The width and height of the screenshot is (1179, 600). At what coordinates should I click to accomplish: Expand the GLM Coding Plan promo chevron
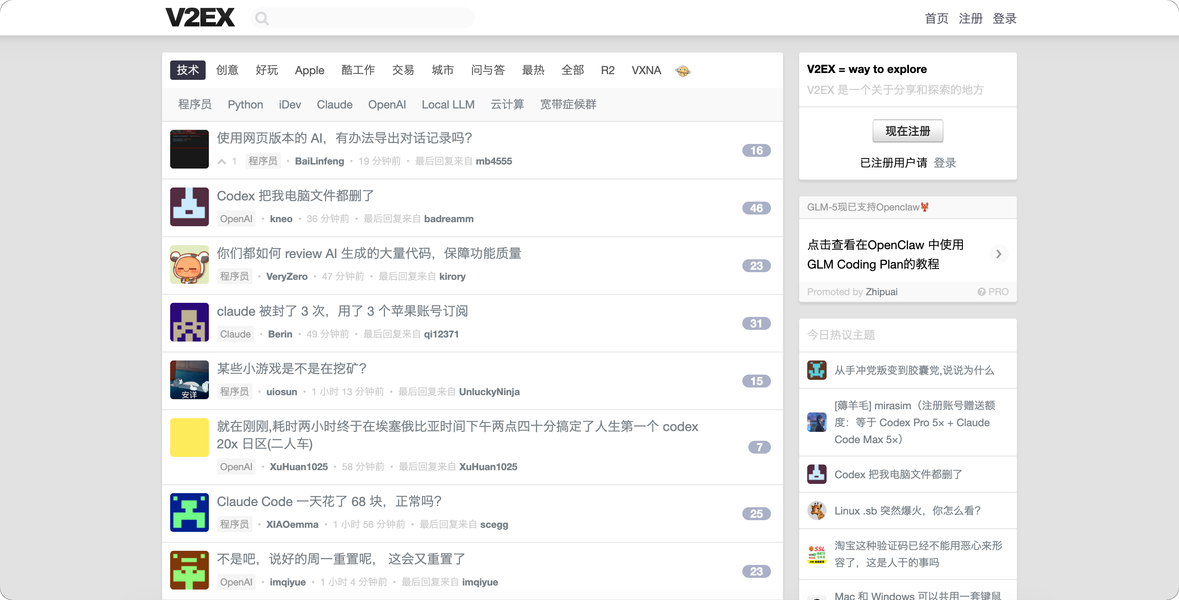(999, 254)
